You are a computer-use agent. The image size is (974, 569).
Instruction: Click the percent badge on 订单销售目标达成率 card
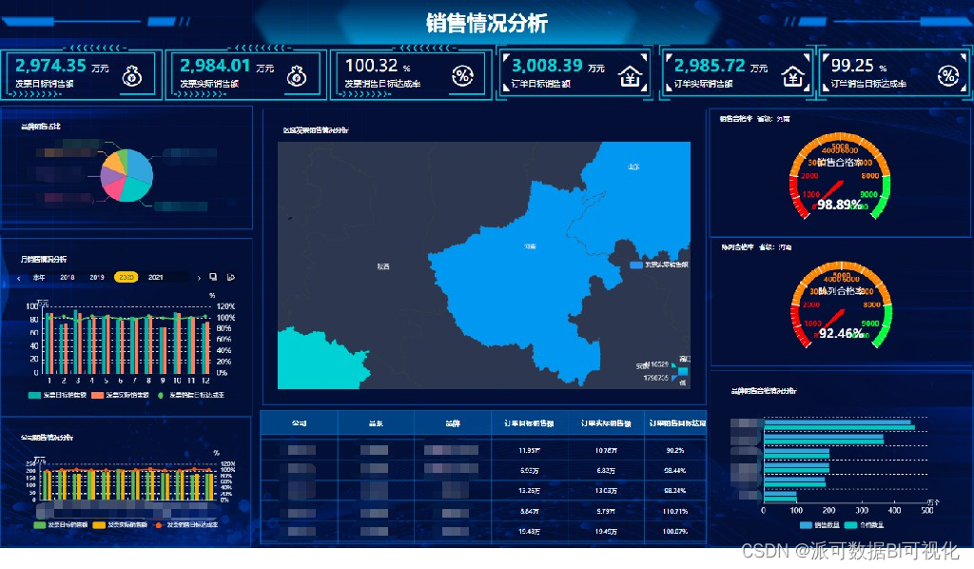point(947,74)
